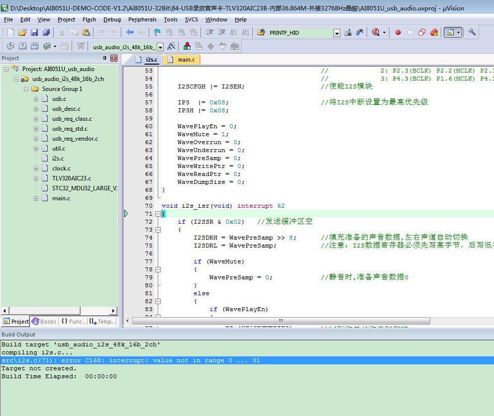This screenshot has height=416, width=494.
Task: Open the PRINTF_HID find combo box dropdown
Action: click(336, 33)
